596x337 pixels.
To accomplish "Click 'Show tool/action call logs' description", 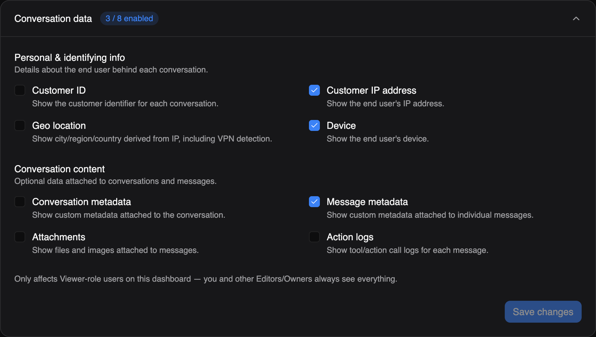I will [x=407, y=250].
